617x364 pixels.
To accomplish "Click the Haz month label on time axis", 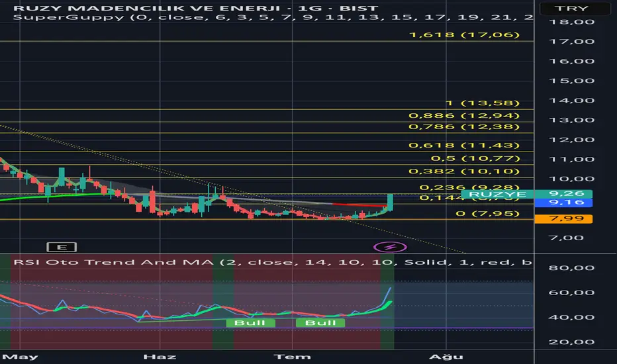I will coord(160,357).
